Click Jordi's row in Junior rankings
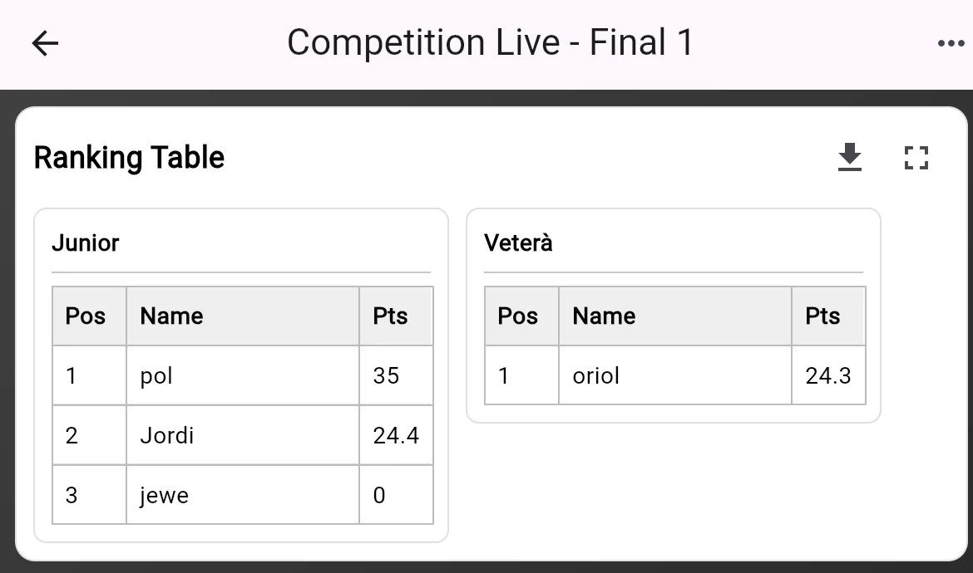Viewport: 973px width, 573px height. click(x=166, y=435)
